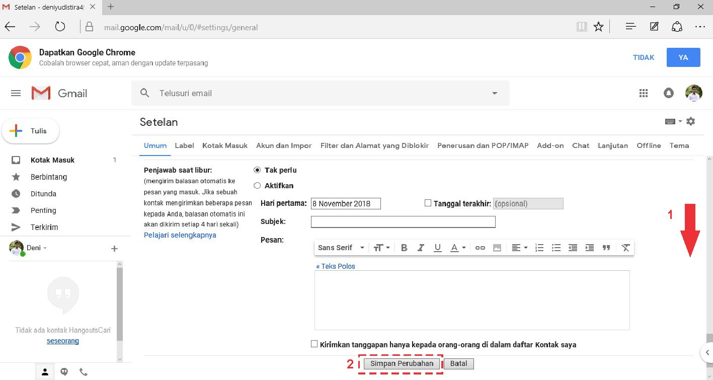713x380 pixels.
Task: Expand the search options dropdown arrow
Action: (x=495, y=93)
